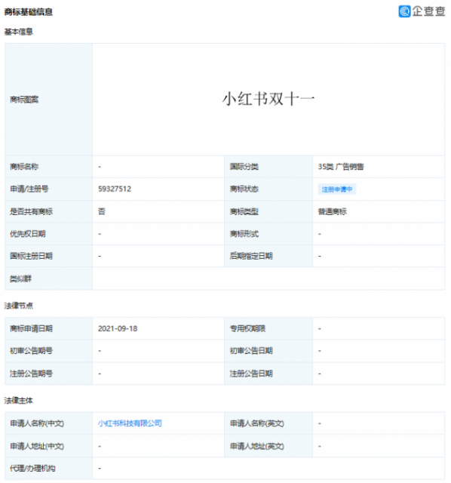Click the 国际分类 label cell
The width and height of the screenshot is (451, 483).
click(268, 167)
